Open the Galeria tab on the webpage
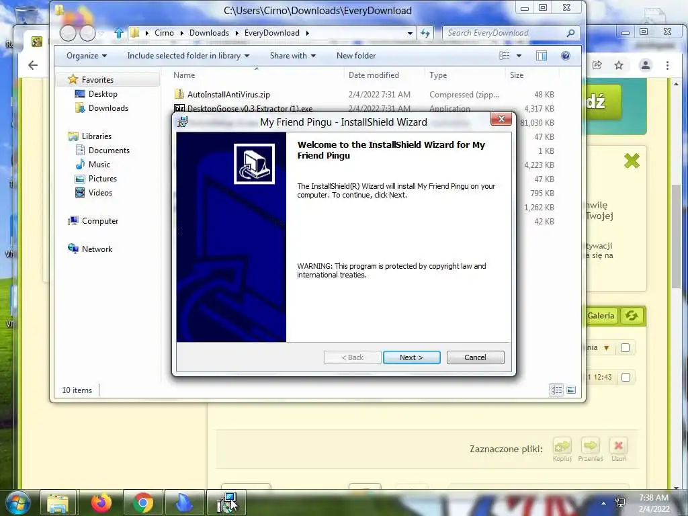Screen dimensions: 688x516 601,316
